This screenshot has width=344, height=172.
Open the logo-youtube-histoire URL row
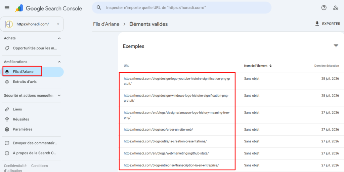coord(177,81)
